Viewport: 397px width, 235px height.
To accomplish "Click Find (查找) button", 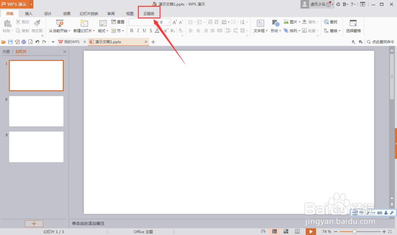I will 331,22.
